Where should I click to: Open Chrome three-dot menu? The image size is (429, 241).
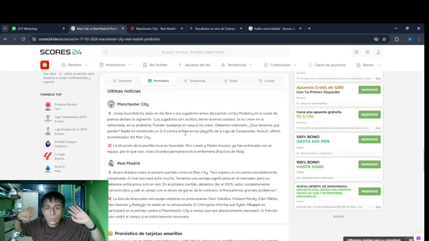[x=419, y=39]
